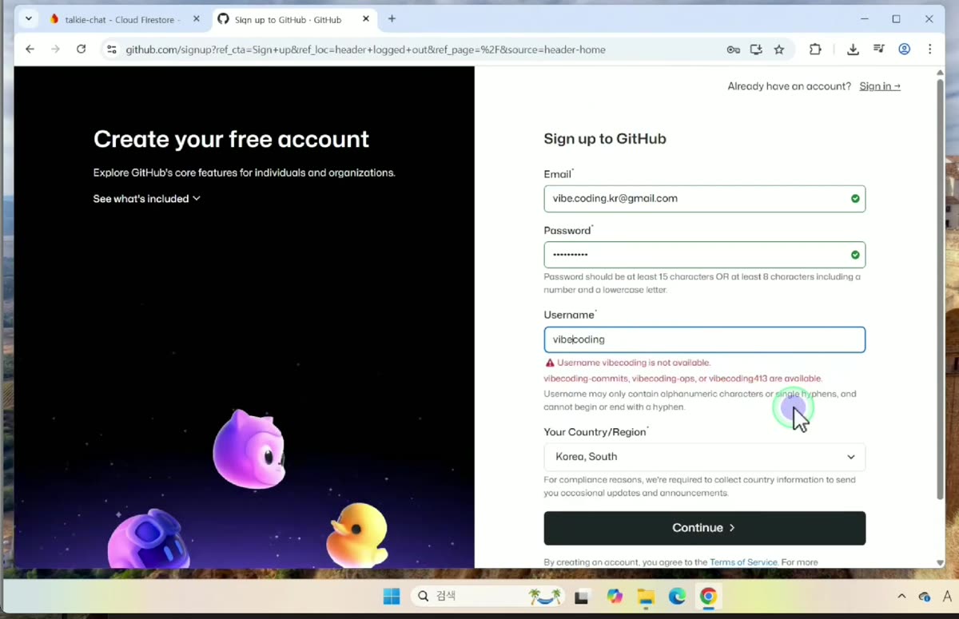Open File Explorer from the taskbar
Viewport: 959px width, 619px height.
coord(646,597)
